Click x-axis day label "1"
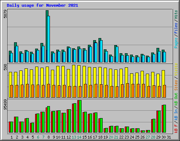Viewport: 180px width, 141px height. pyautogui.click(x=12, y=137)
